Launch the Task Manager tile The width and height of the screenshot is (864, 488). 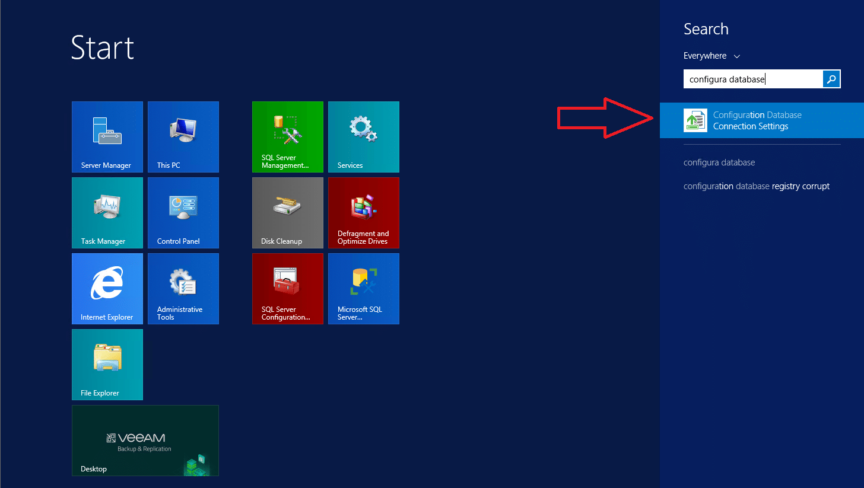coord(107,213)
